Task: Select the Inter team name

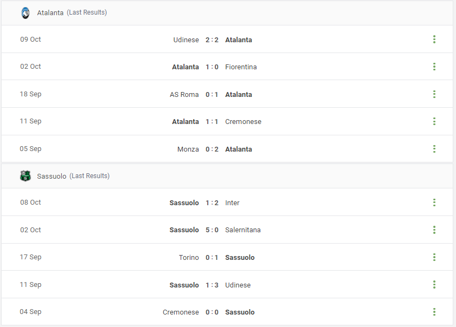Action: click(232, 203)
